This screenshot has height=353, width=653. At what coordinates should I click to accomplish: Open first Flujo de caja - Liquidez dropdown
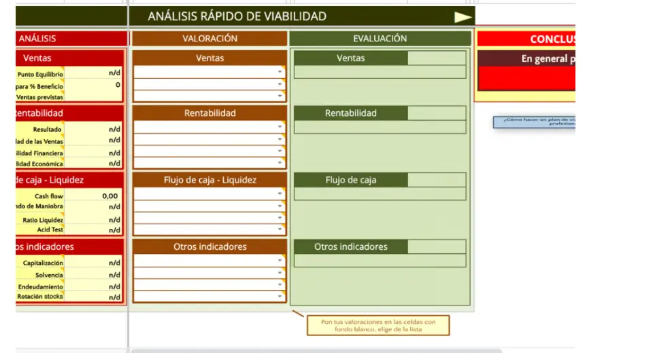(280, 194)
